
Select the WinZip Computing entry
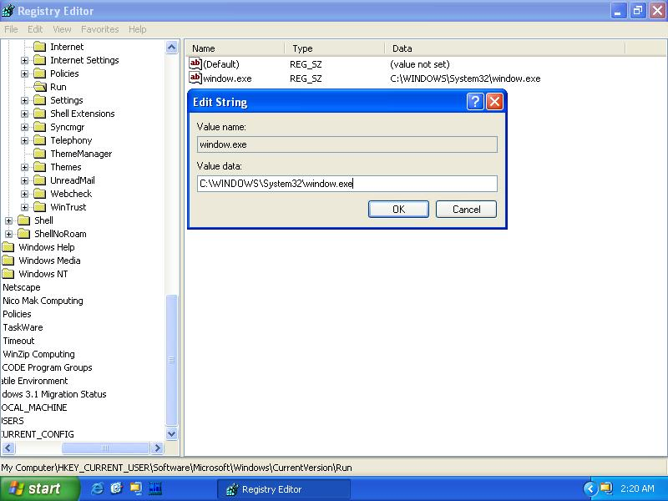coord(38,354)
